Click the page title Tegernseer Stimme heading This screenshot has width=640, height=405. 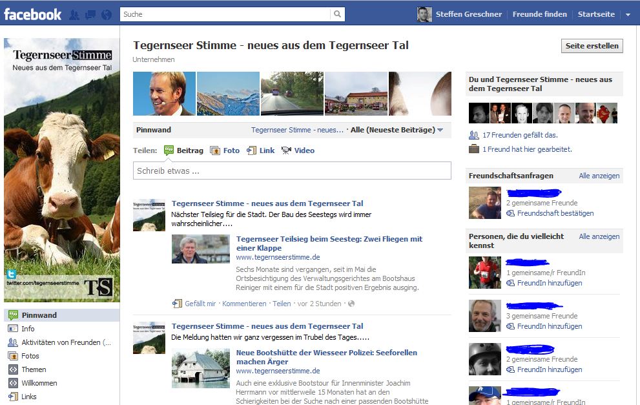[x=271, y=45]
